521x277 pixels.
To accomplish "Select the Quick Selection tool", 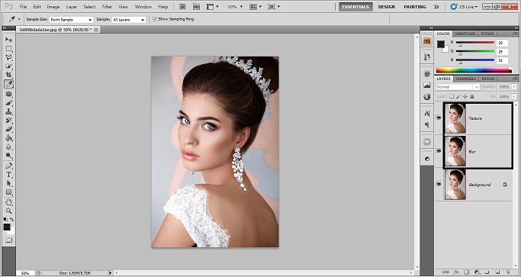I will pyautogui.click(x=8, y=66).
